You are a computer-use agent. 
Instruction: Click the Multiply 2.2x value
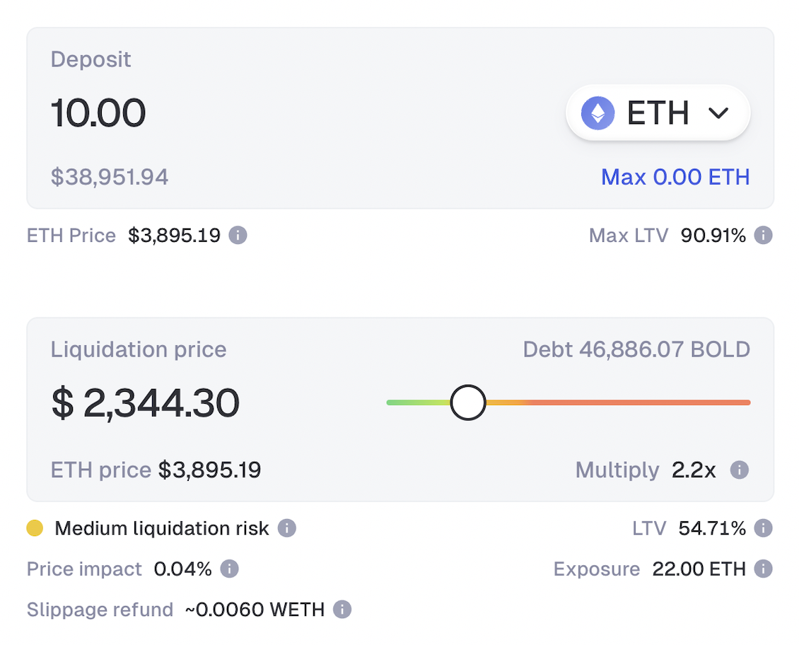coord(694,470)
